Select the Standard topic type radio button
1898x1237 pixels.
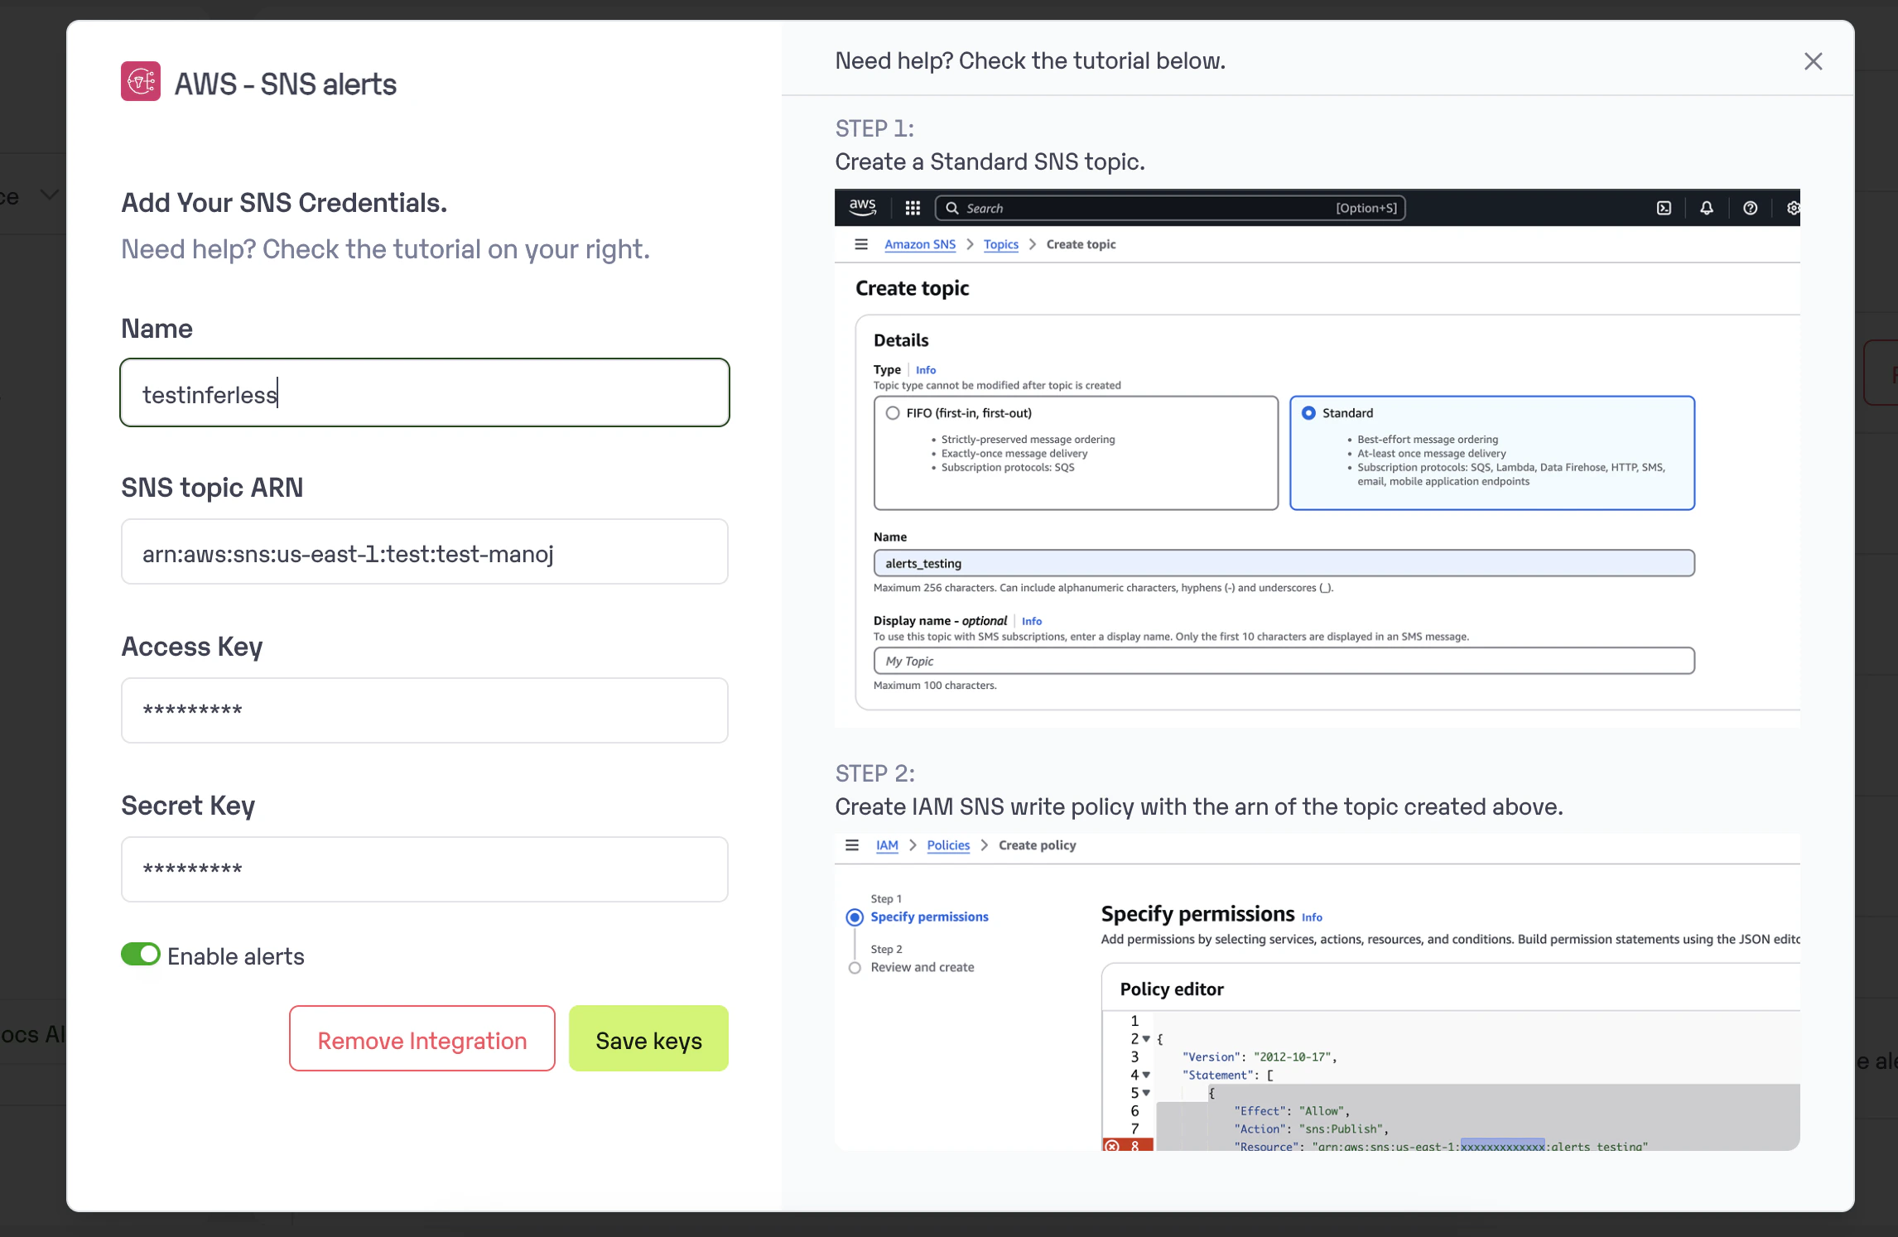pyautogui.click(x=1308, y=413)
